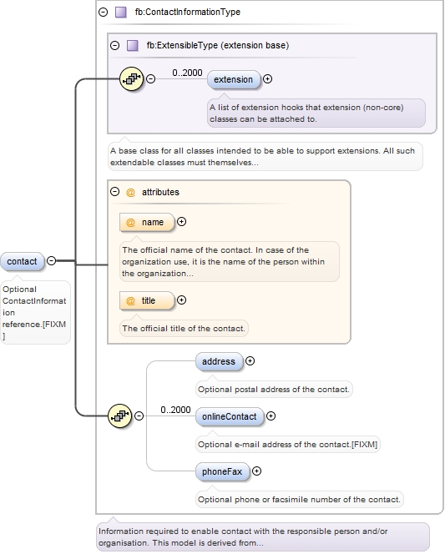Click the purple fb:ContactInformationType type icon
The image size is (445, 554).
[121, 13]
